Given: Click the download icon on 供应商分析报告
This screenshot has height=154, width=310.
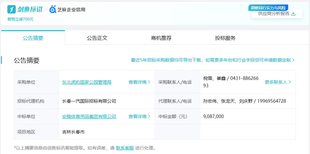Looking at the screenshot, I should tap(293, 13).
